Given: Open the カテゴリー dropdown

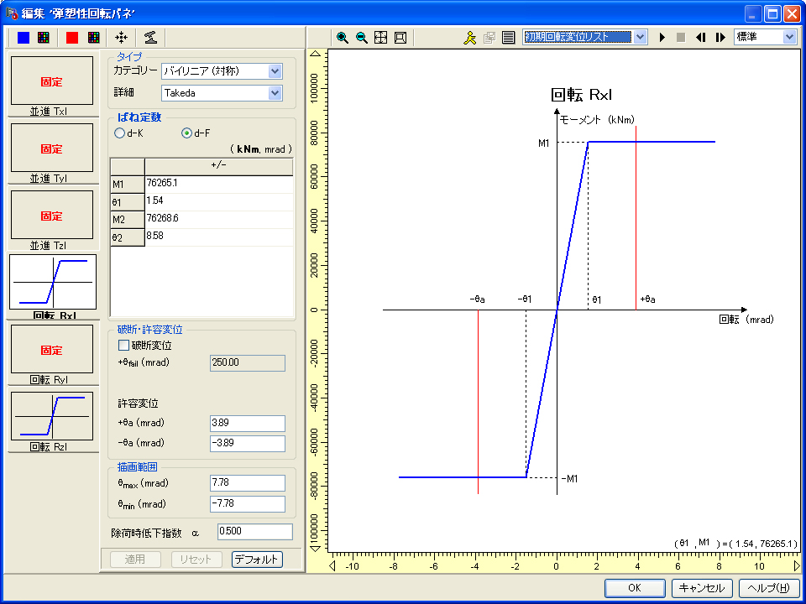Looking at the screenshot, I should coord(275,71).
